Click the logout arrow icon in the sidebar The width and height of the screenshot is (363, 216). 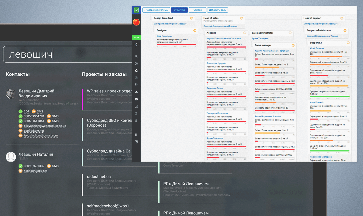click(136, 142)
